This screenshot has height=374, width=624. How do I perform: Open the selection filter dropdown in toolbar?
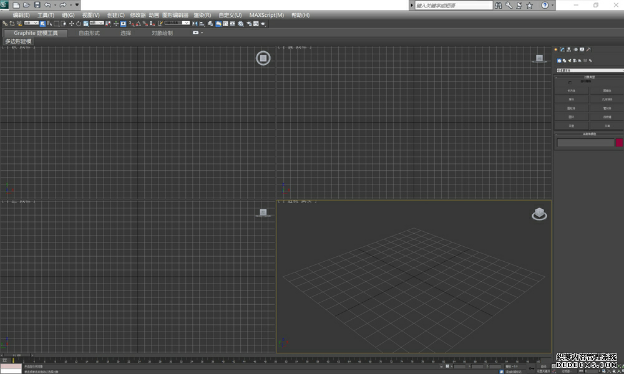tap(31, 23)
